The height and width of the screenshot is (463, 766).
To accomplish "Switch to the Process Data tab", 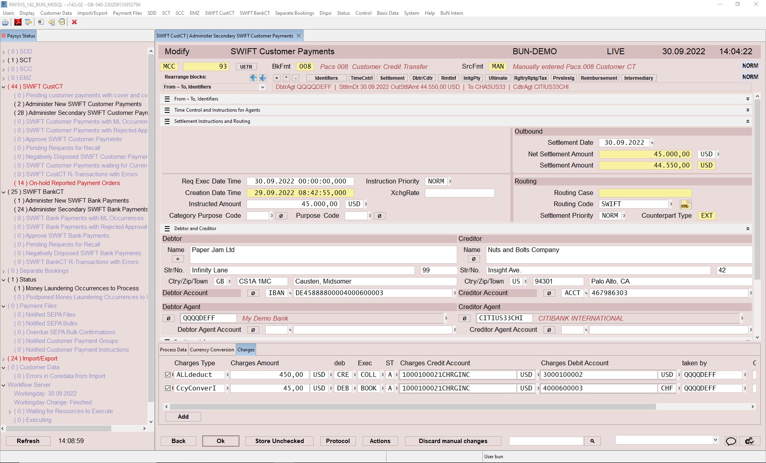I will pyautogui.click(x=173, y=350).
